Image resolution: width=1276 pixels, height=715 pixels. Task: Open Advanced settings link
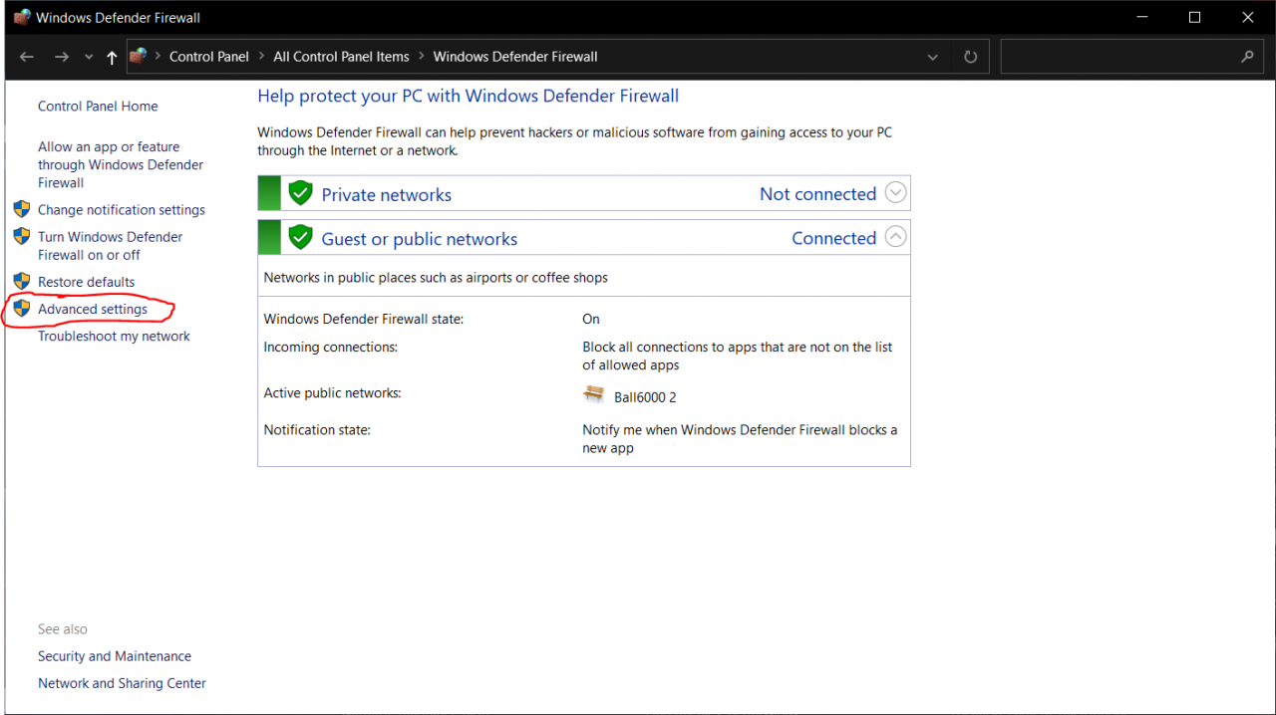pos(93,309)
